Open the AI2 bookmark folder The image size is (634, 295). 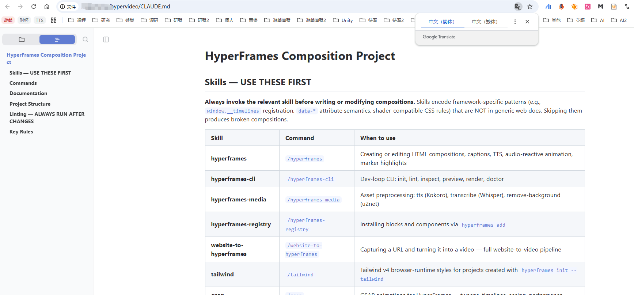click(619, 20)
